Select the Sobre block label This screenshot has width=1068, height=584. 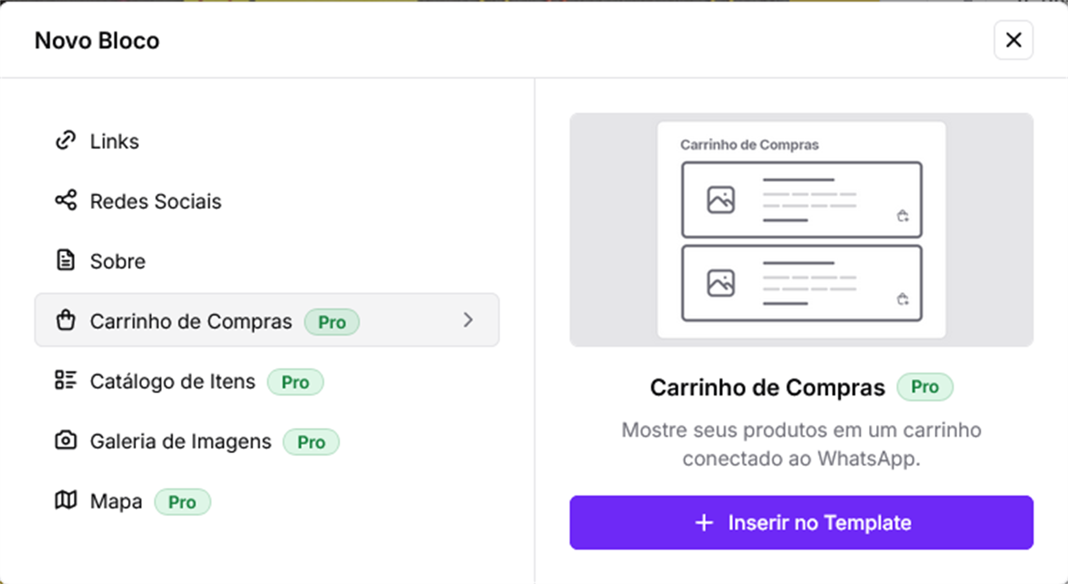[x=118, y=261]
